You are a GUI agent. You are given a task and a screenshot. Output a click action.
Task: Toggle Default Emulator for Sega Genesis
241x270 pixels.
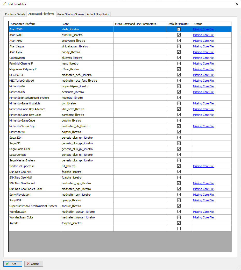pos(179,155)
